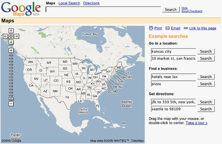Search for 10 market st example
The image size is (222, 144).
pyautogui.click(x=206, y=58)
